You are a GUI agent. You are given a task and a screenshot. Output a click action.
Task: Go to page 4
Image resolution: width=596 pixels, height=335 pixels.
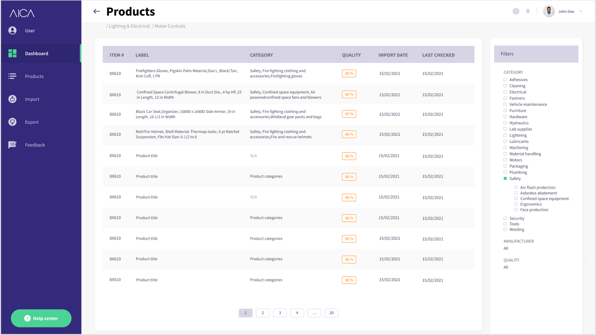pyautogui.click(x=297, y=313)
